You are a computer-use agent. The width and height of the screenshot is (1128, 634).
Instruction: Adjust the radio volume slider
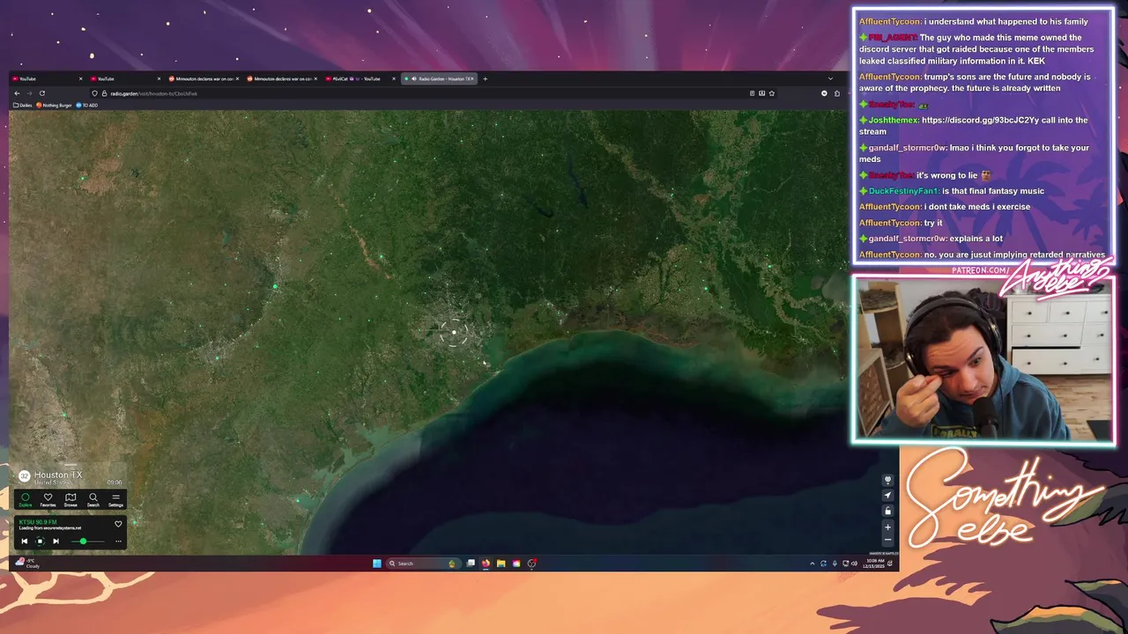coord(86,541)
